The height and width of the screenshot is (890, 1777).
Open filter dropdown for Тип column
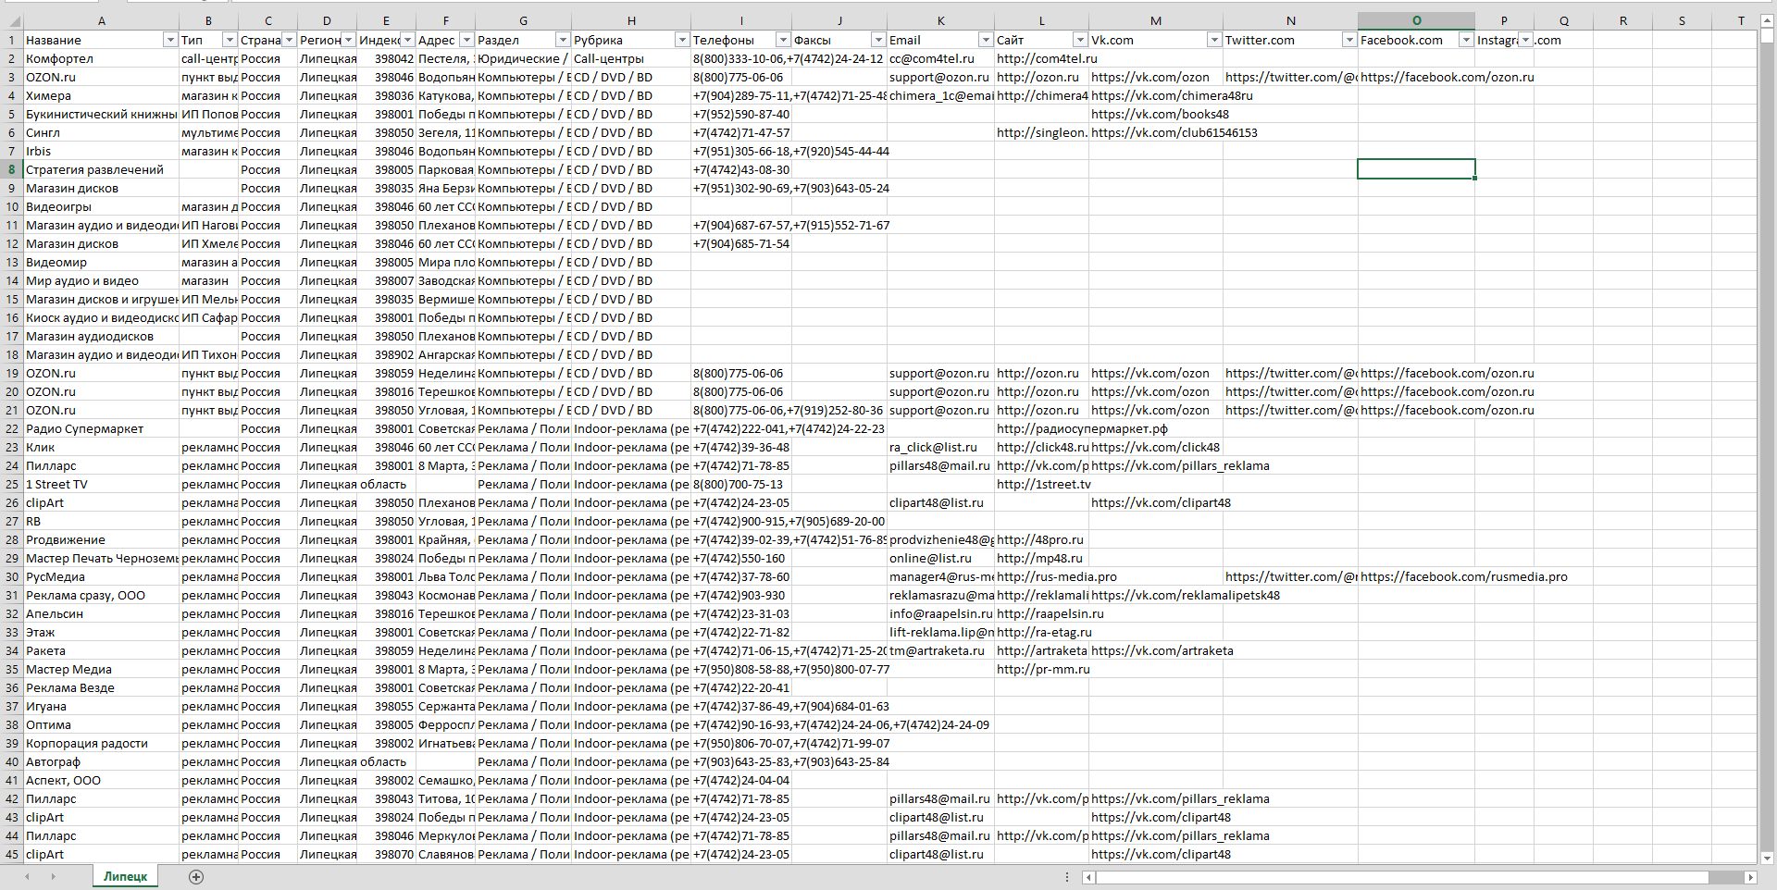(230, 40)
